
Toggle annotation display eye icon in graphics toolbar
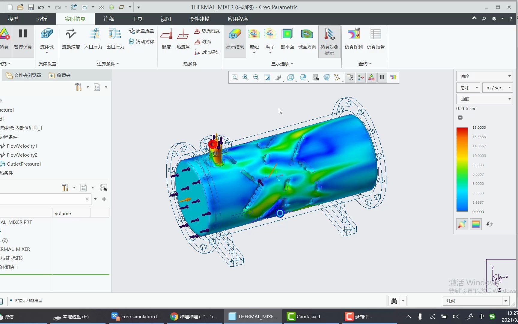point(350,78)
